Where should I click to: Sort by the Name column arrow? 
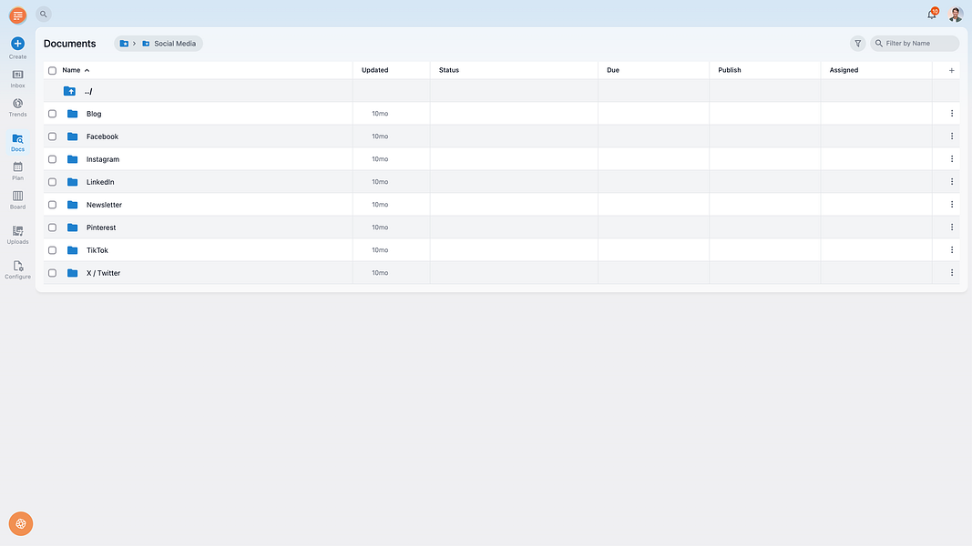(x=87, y=71)
